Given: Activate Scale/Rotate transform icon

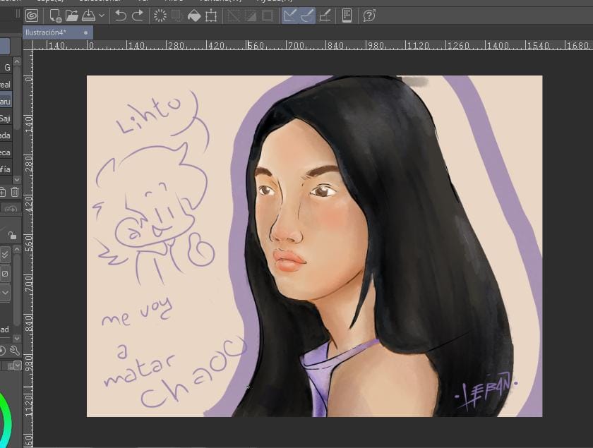Looking at the screenshot, I should 211,16.
